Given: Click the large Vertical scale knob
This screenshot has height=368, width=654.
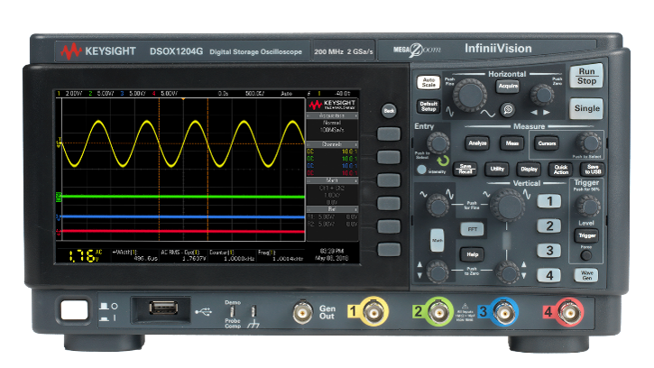Looking at the screenshot, I should coord(507,205).
